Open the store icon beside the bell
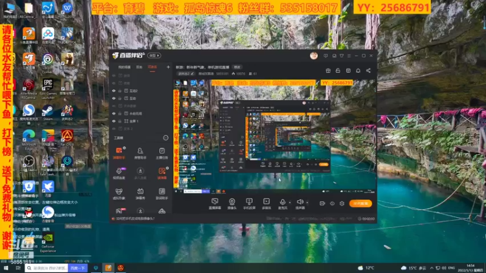 click(348, 70)
